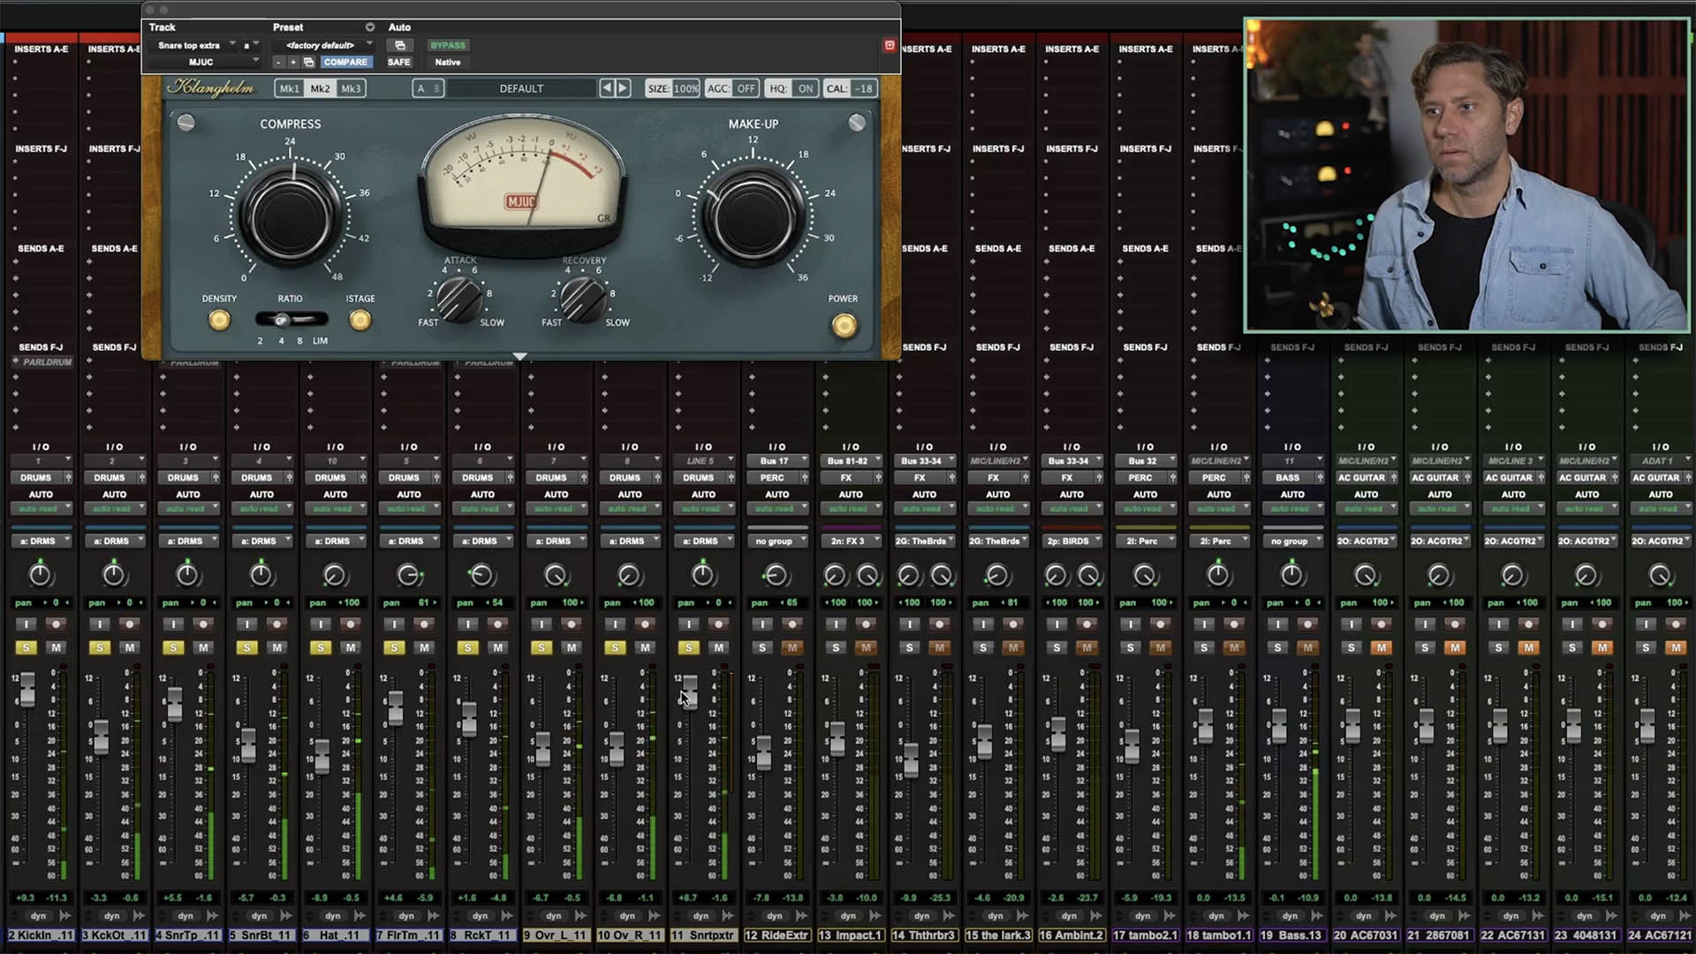Open the DEFAULT preset name field
The width and height of the screenshot is (1696, 954).
(521, 88)
